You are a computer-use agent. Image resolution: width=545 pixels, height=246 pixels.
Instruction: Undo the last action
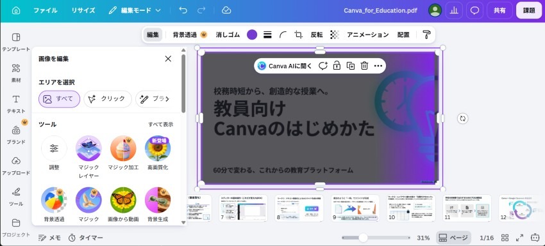[183, 10]
